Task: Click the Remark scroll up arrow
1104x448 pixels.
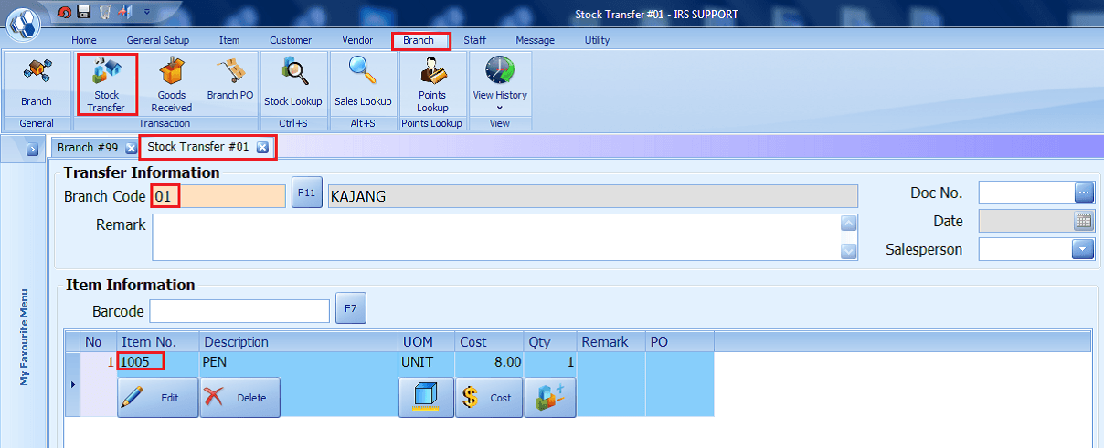Action: [849, 223]
